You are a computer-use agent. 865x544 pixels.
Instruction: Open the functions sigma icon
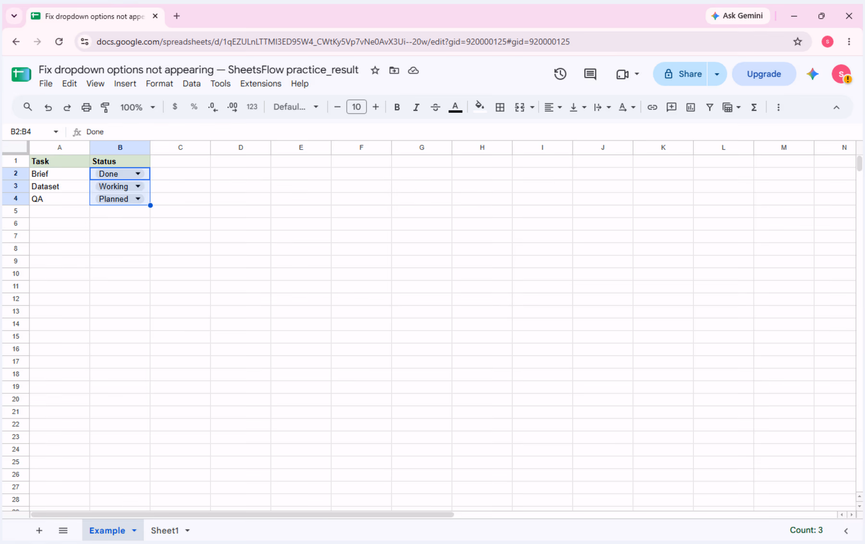point(754,107)
